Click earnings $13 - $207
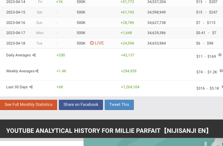Image resolution: width=223 pixels, height=146 pixels. [x=207, y=2]
